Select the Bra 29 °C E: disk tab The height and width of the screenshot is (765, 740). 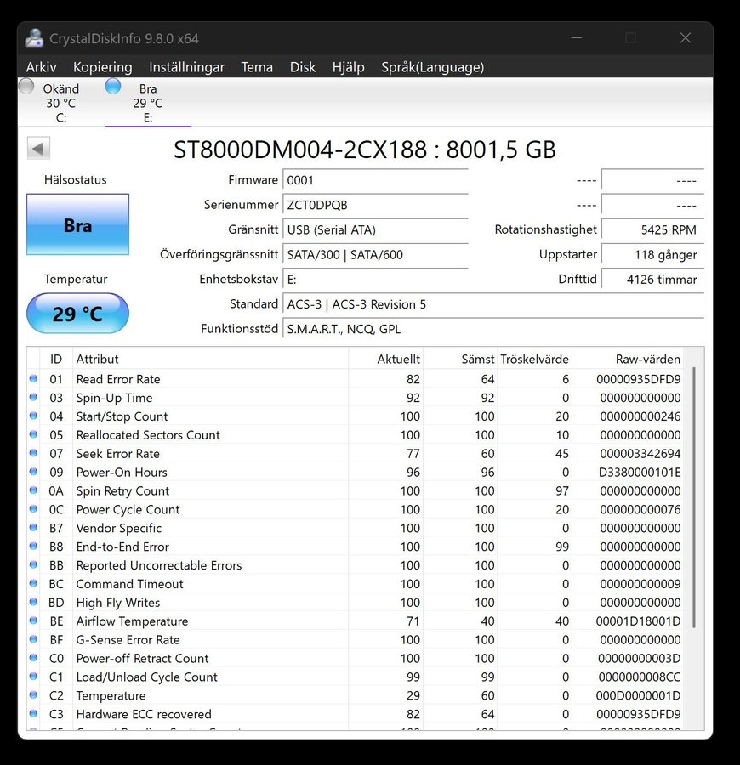pos(148,103)
